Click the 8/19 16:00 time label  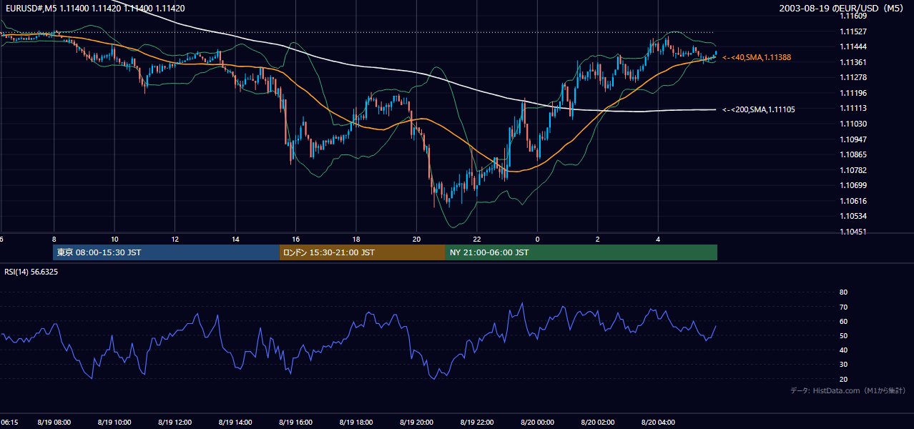tap(296, 423)
